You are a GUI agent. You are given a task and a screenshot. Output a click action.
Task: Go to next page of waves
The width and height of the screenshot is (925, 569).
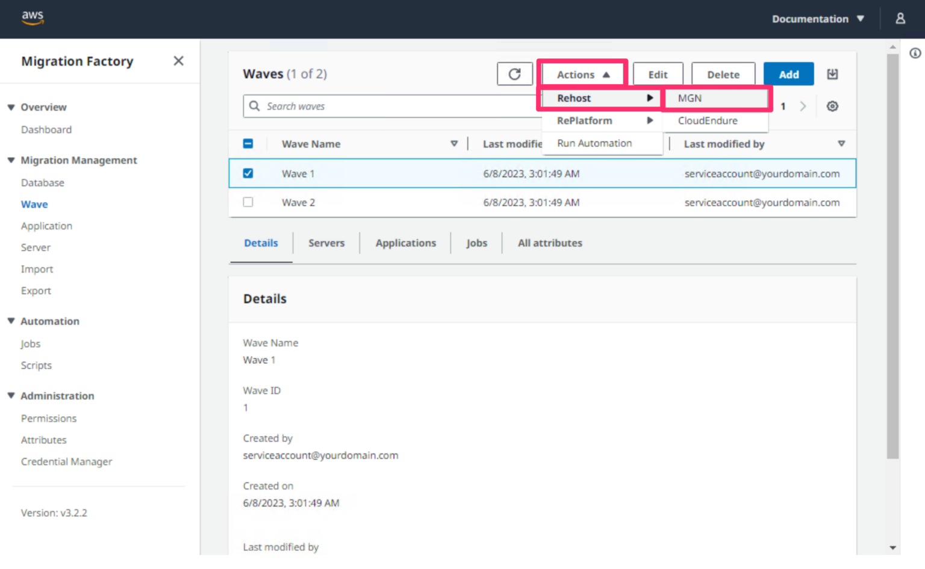[x=803, y=106]
